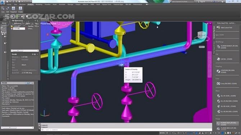This screenshot has height=135, width=241.
Task: Click the UCS axis icon in viewport
Action: tap(45, 113)
